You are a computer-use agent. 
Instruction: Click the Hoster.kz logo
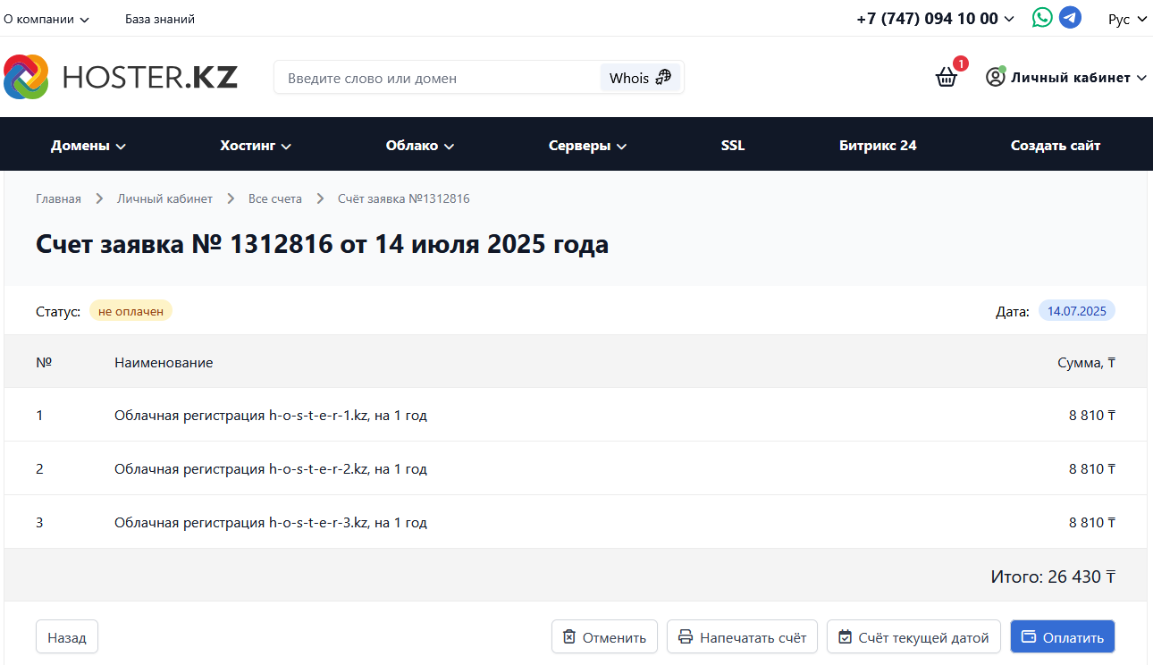coord(121,78)
